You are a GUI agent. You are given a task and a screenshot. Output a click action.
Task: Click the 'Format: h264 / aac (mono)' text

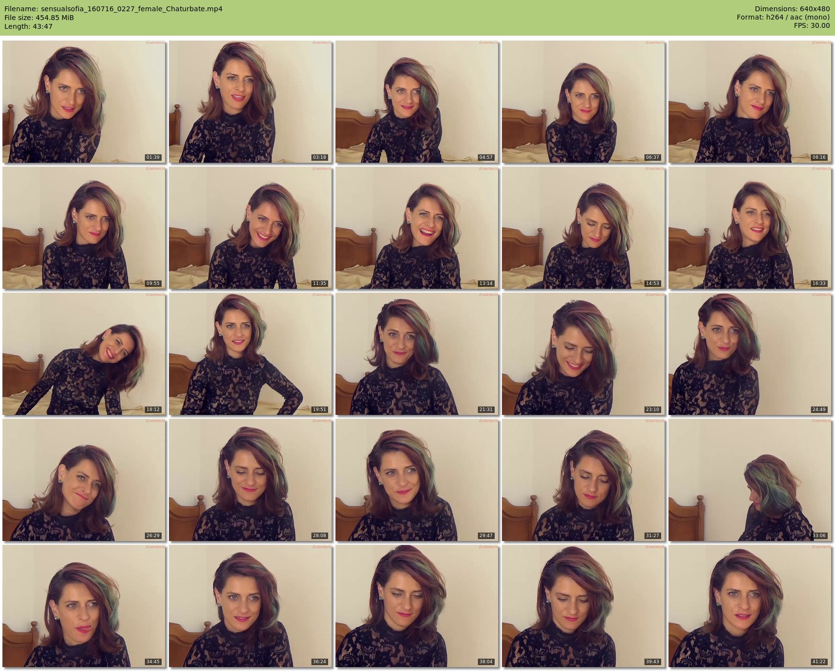pos(783,17)
